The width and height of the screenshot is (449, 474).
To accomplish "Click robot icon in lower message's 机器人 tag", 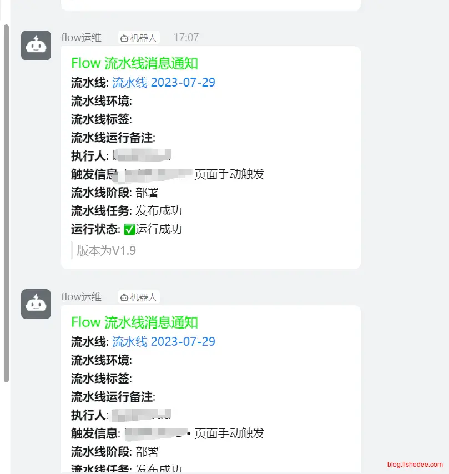I will coord(124,297).
